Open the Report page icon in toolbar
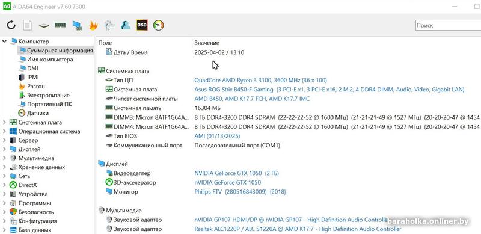Image resolution: width=481 pixels, height=234 pixels. [27, 25]
